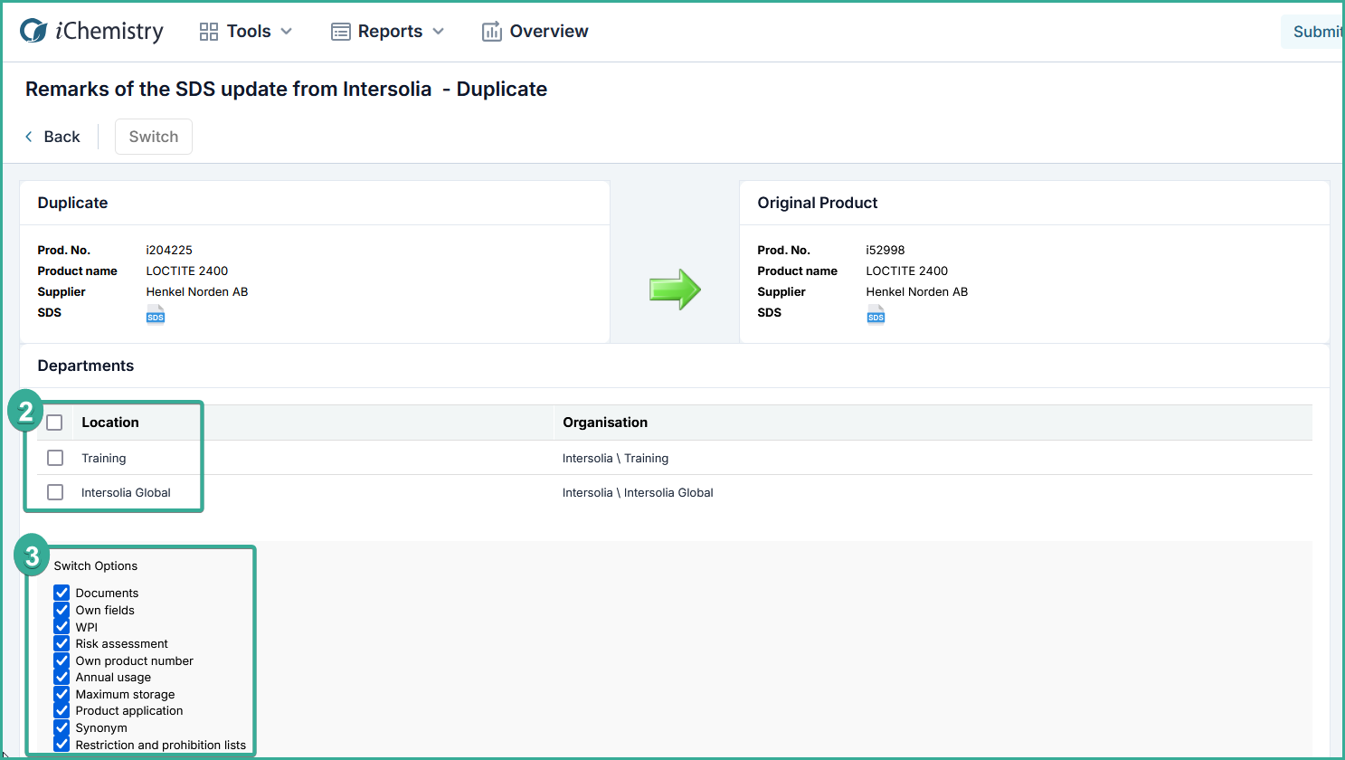This screenshot has width=1345, height=760.
Task: Click the Overview chart icon
Action: pos(491,32)
